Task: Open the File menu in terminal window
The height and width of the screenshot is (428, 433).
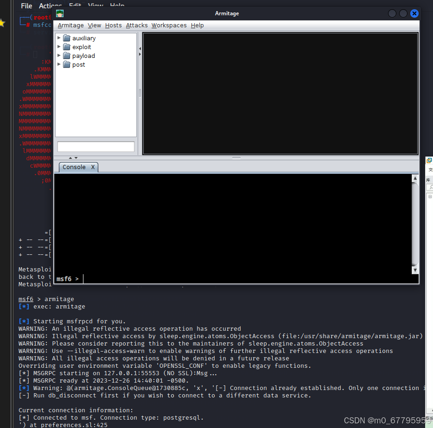Action: pos(26,6)
